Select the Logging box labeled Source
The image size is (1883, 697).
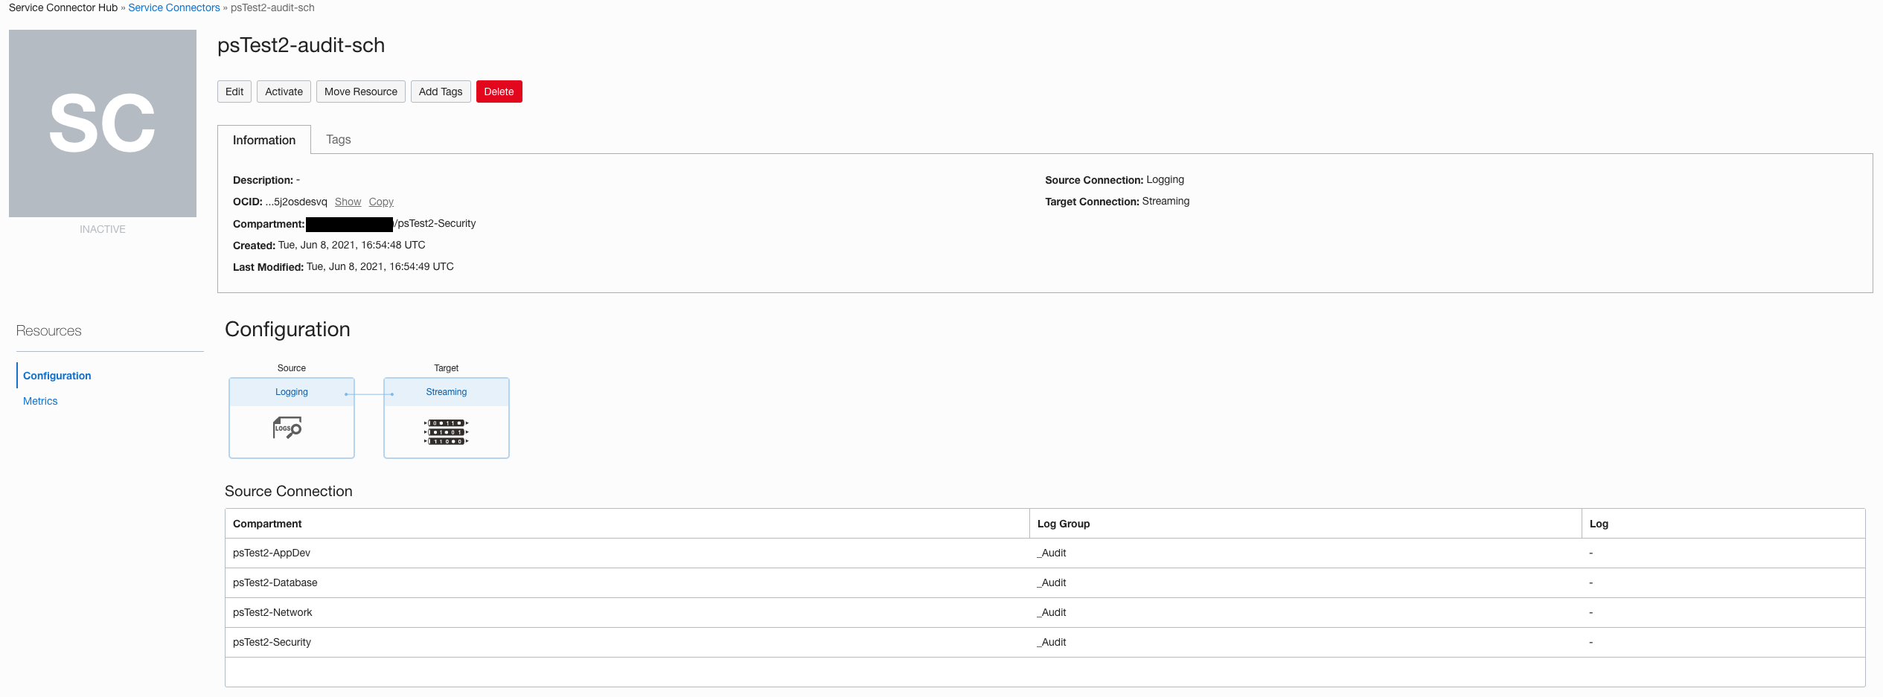click(291, 392)
